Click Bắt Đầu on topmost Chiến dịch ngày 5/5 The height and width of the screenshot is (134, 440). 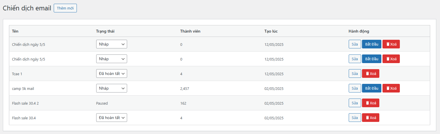372,44
